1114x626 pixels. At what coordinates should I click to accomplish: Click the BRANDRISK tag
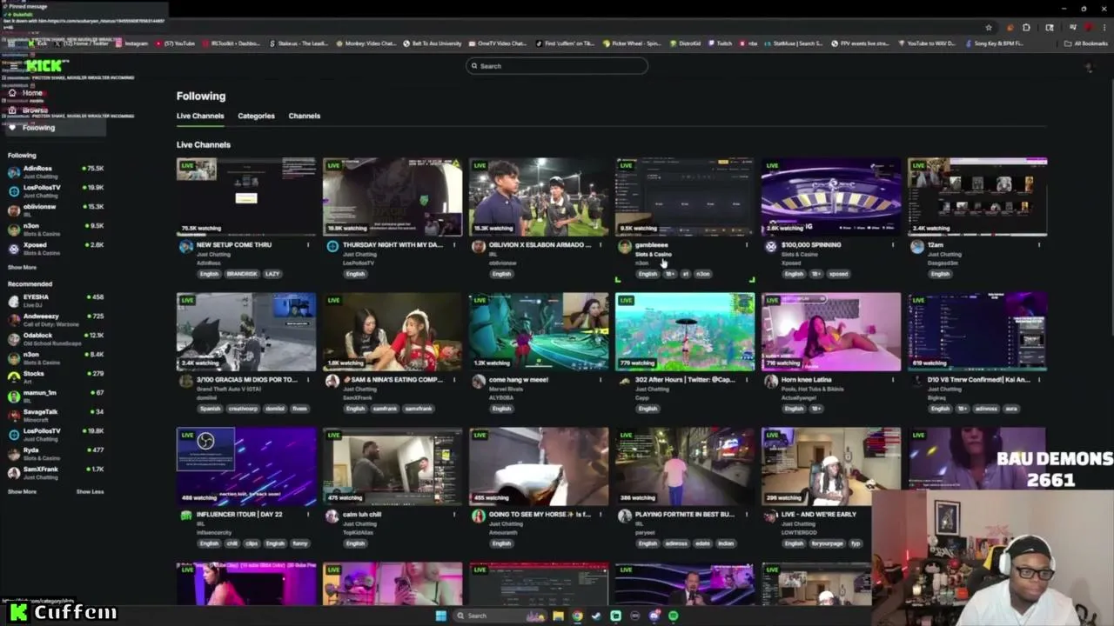(x=242, y=274)
